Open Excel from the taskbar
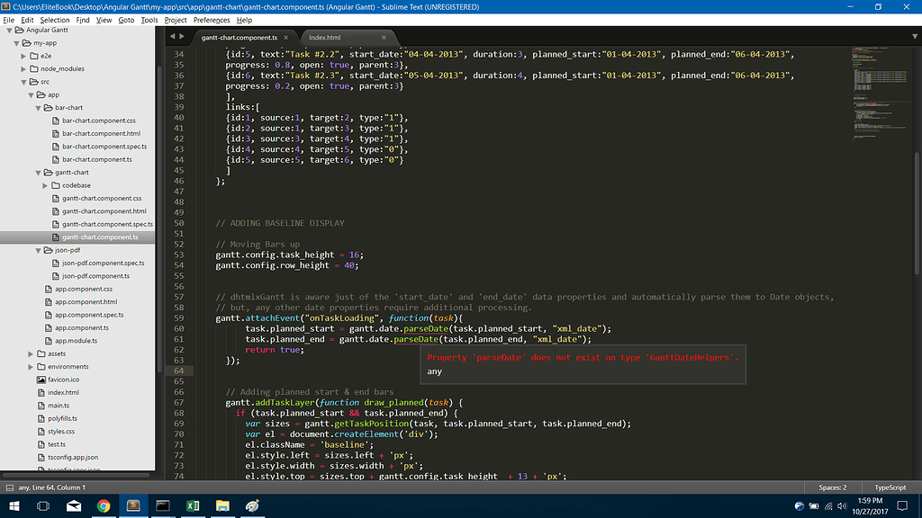This screenshot has width=922, height=518. point(193,506)
